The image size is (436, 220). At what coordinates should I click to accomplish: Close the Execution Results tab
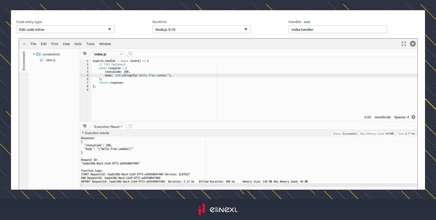pos(121,127)
